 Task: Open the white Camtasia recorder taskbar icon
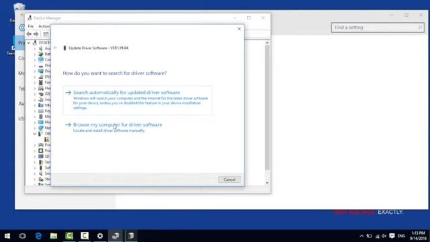coord(85,236)
